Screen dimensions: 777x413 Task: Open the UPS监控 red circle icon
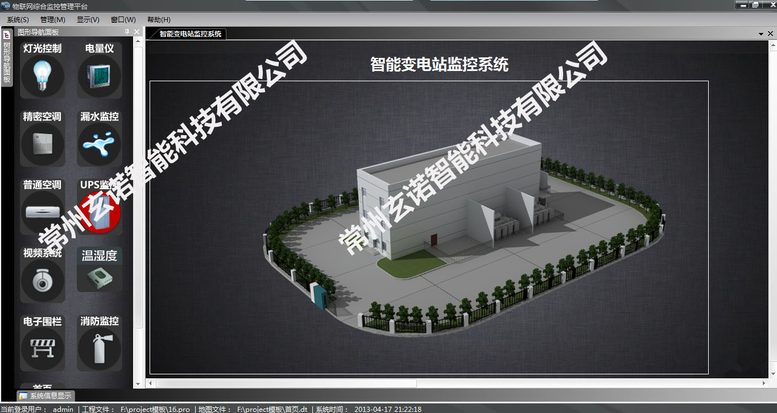click(x=100, y=213)
